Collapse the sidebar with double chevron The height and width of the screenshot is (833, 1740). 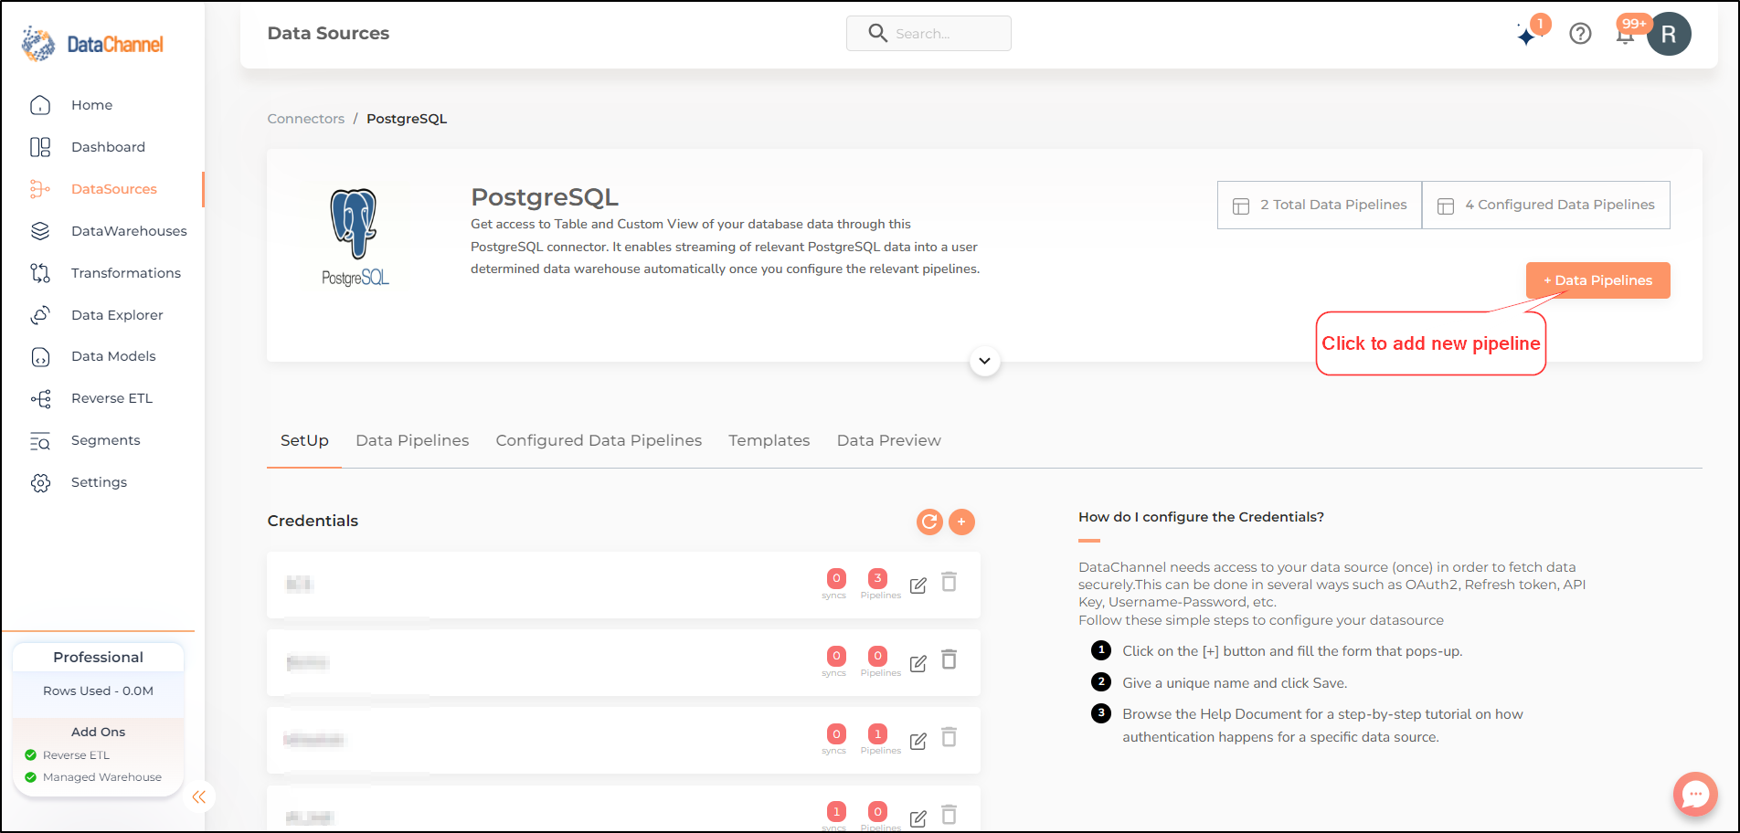(x=199, y=797)
